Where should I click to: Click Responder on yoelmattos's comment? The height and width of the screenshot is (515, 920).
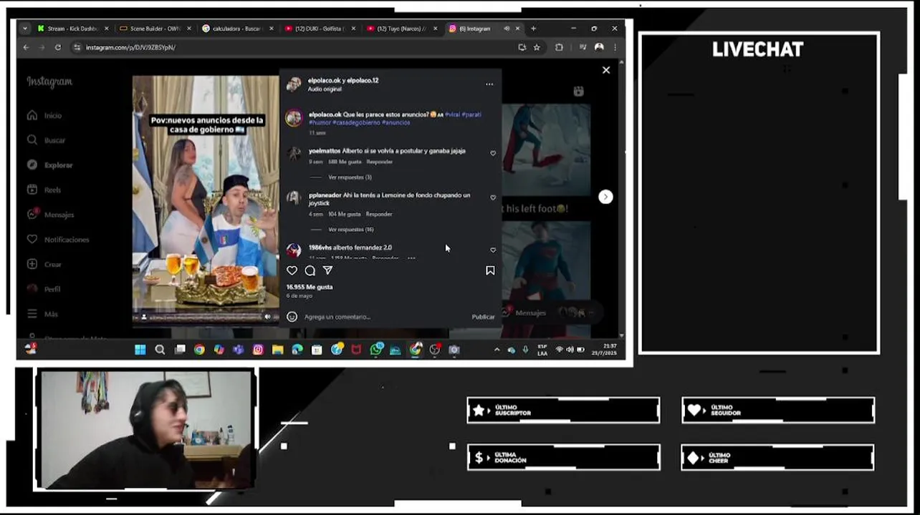(380, 162)
